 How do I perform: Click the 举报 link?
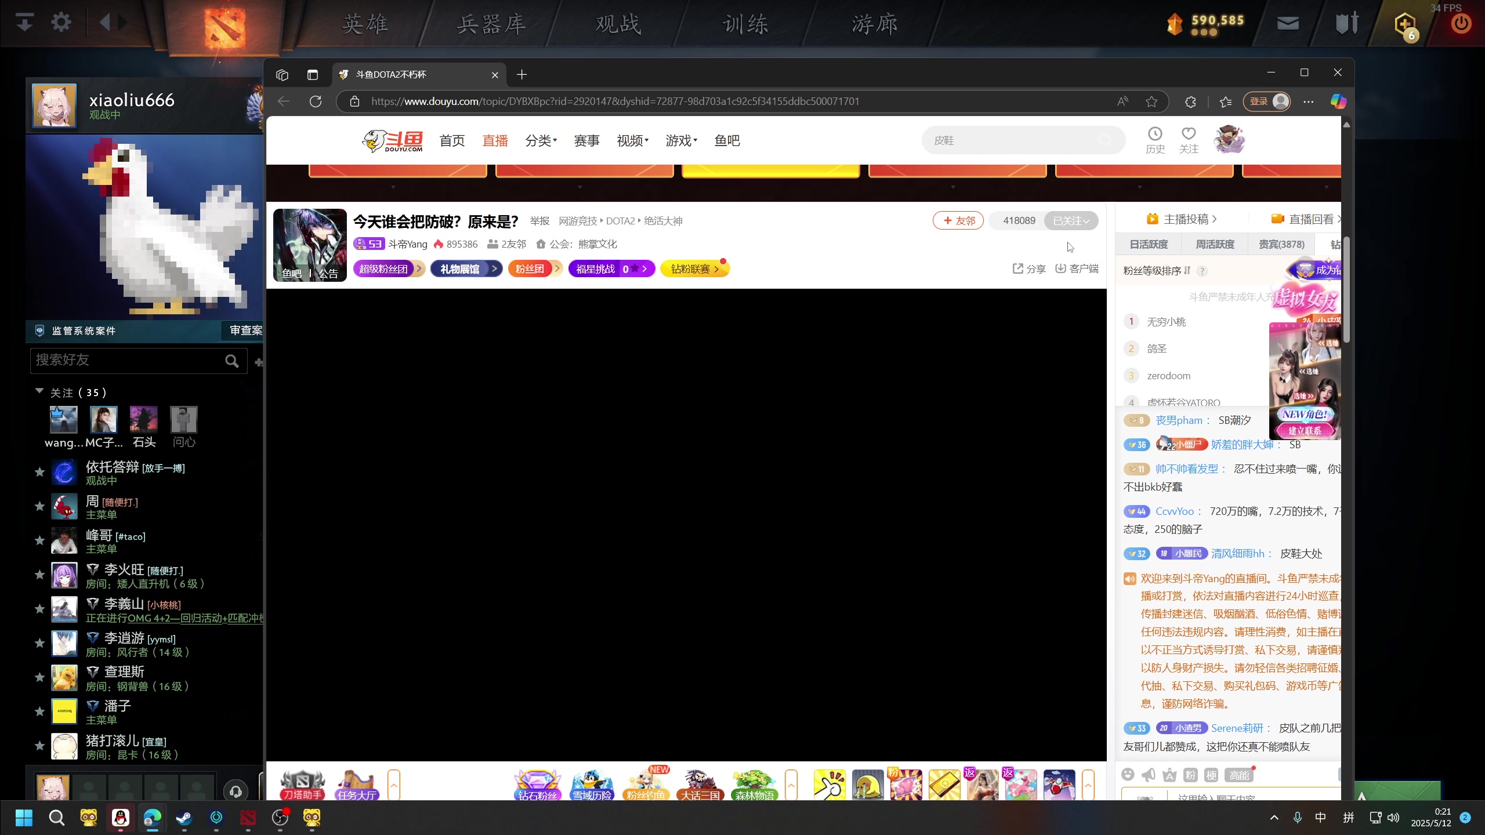(539, 221)
